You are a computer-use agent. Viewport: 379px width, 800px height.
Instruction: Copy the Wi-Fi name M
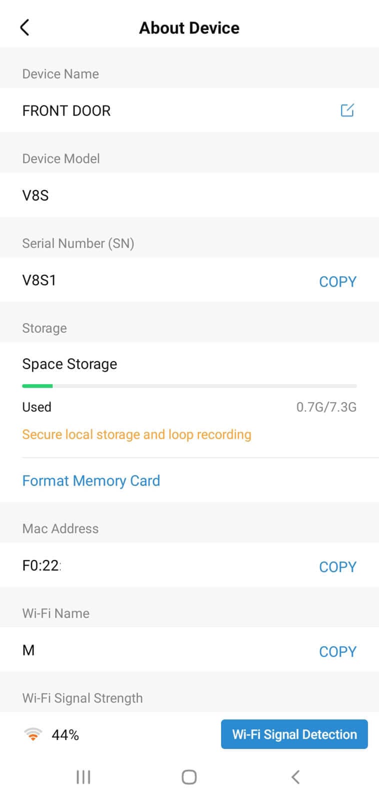pos(338,651)
